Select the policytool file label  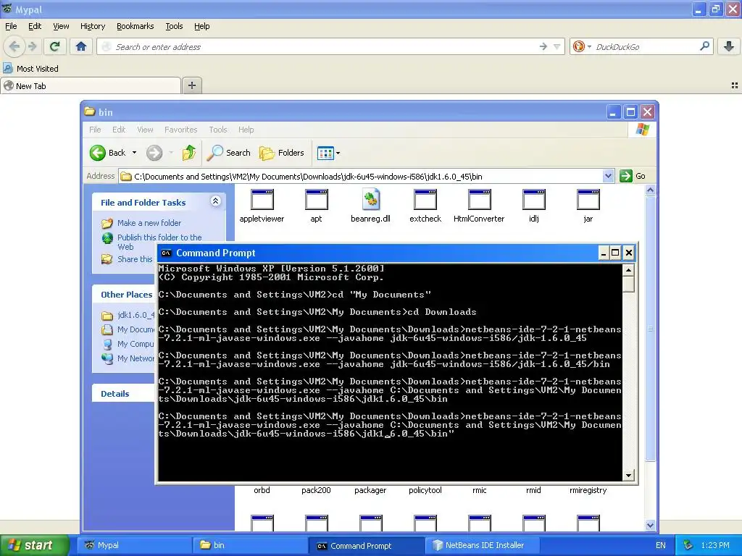425,490
